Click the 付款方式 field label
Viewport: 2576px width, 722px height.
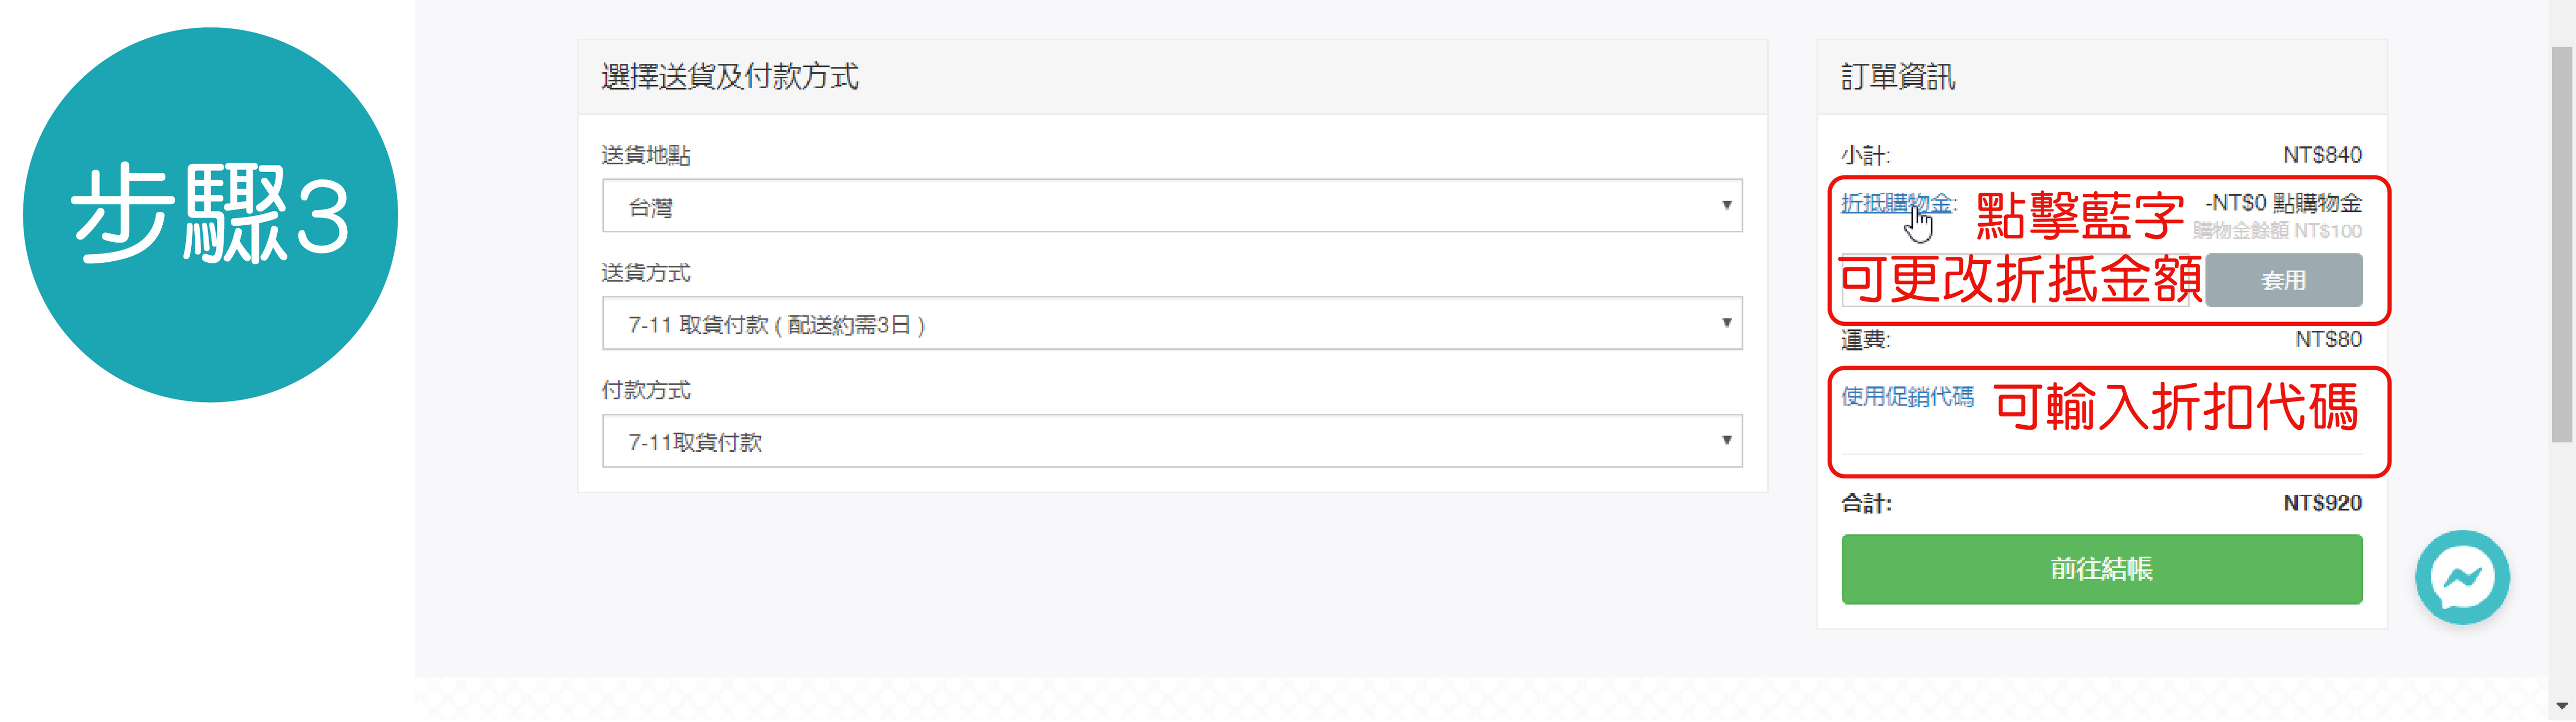click(x=645, y=391)
